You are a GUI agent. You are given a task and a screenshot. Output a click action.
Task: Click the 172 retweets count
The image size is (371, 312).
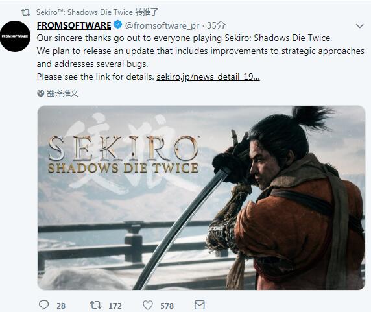(115, 306)
